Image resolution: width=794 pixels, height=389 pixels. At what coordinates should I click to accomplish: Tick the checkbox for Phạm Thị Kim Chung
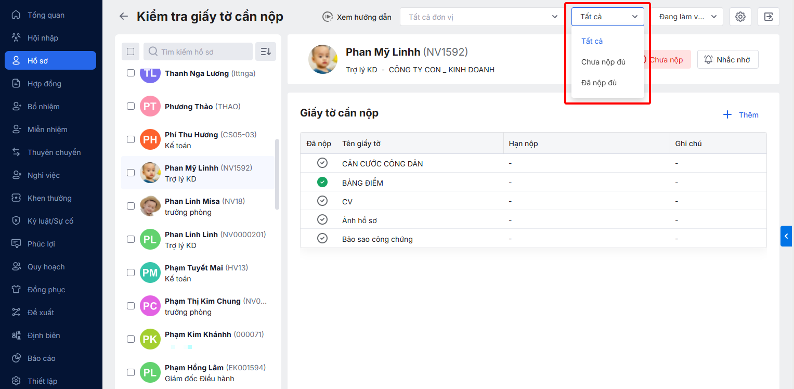coord(131,306)
